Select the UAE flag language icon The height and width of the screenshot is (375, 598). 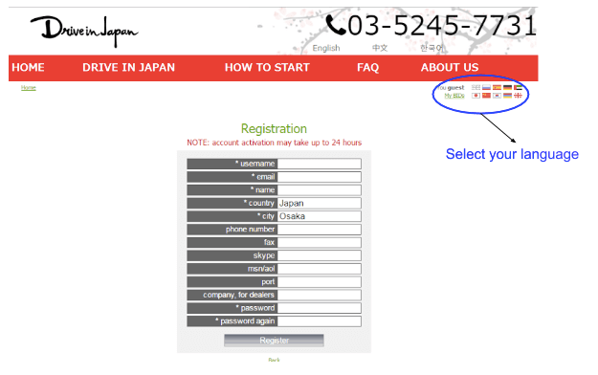tap(518, 87)
